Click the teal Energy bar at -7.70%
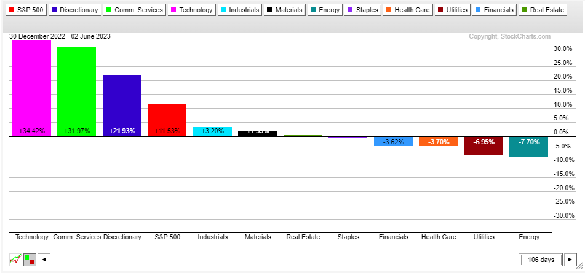The image size is (585, 273). click(528, 147)
